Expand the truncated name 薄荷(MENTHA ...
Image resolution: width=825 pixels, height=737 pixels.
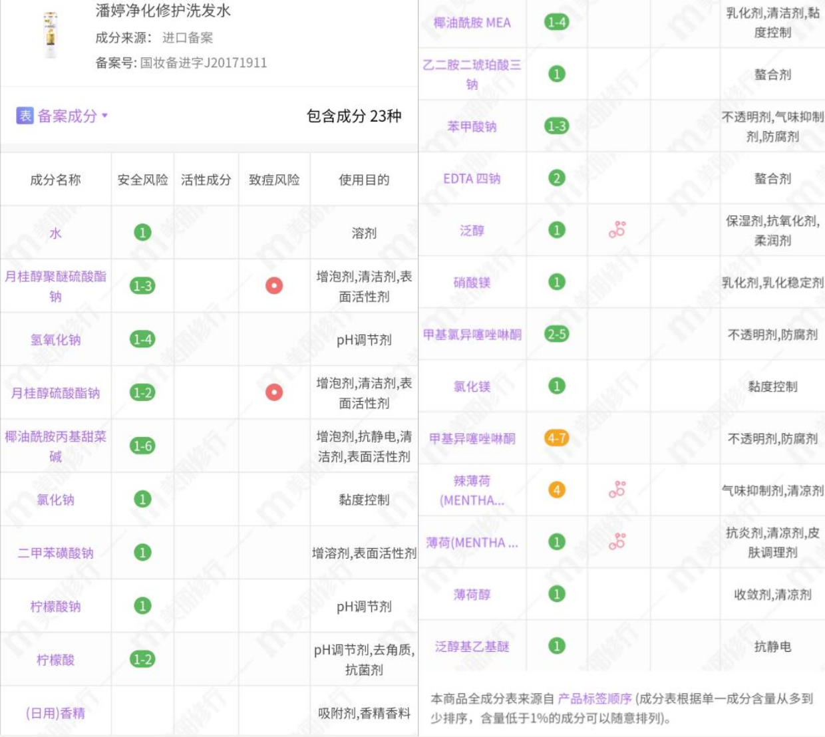(x=472, y=542)
